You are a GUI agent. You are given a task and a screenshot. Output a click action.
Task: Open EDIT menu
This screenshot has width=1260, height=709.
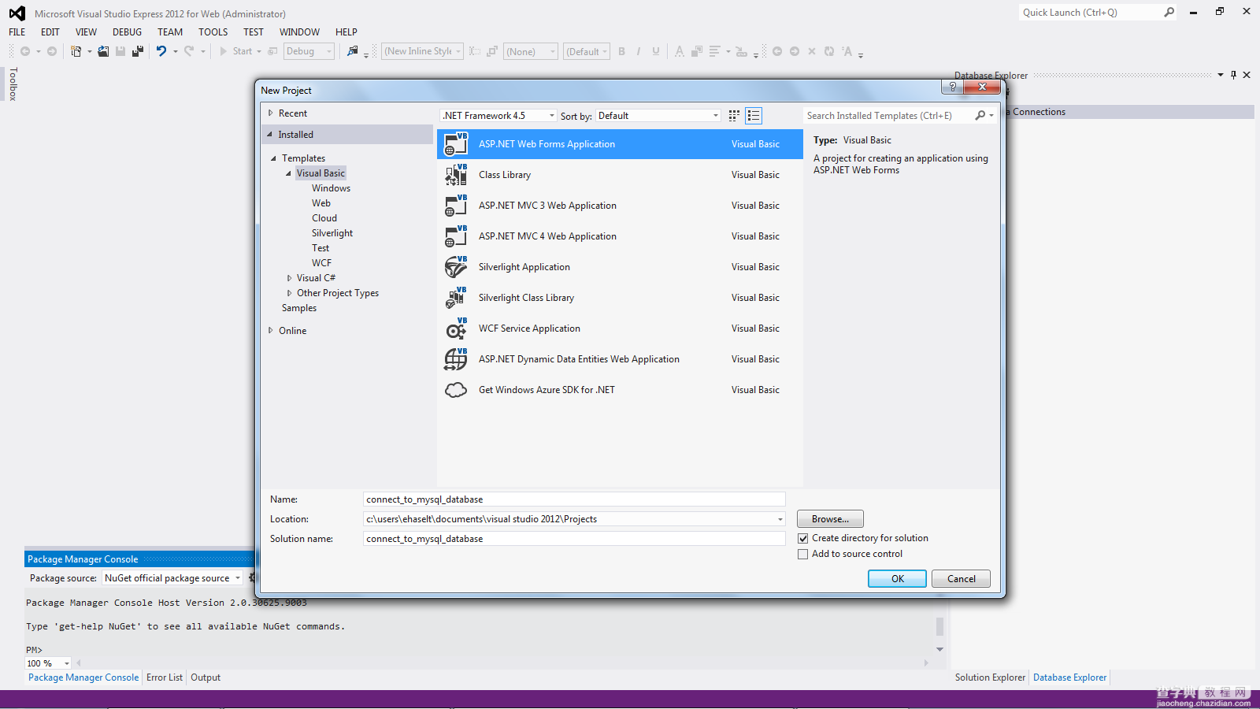coord(50,32)
